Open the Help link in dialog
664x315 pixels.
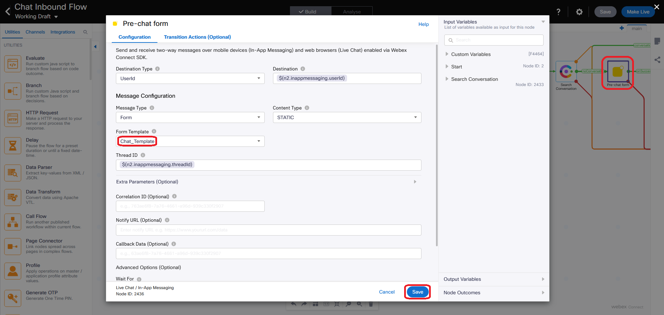424,24
